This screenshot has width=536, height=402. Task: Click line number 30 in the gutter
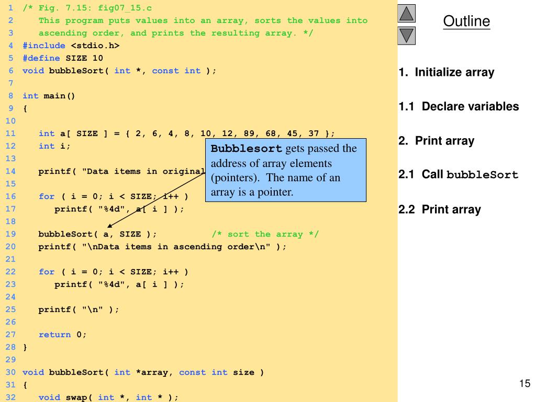(10, 372)
